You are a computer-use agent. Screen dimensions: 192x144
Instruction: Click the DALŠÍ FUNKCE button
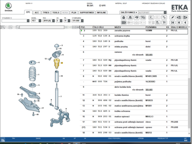pyautogui.click(x=129, y=12)
